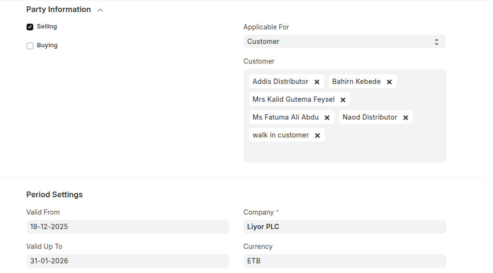Click the Valid From date field
Viewport: 493px width, 273px height.
click(127, 227)
